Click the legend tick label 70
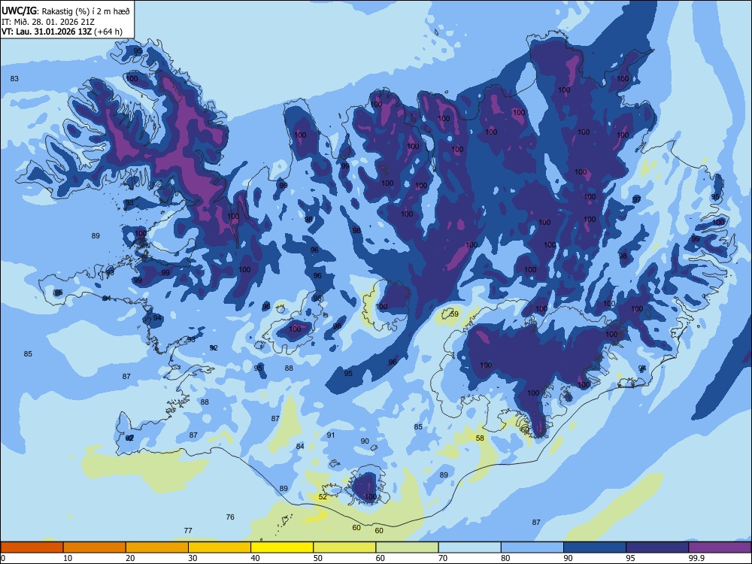Image resolution: width=752 pixels, height=564 pixels. click(x=443, y=558)
